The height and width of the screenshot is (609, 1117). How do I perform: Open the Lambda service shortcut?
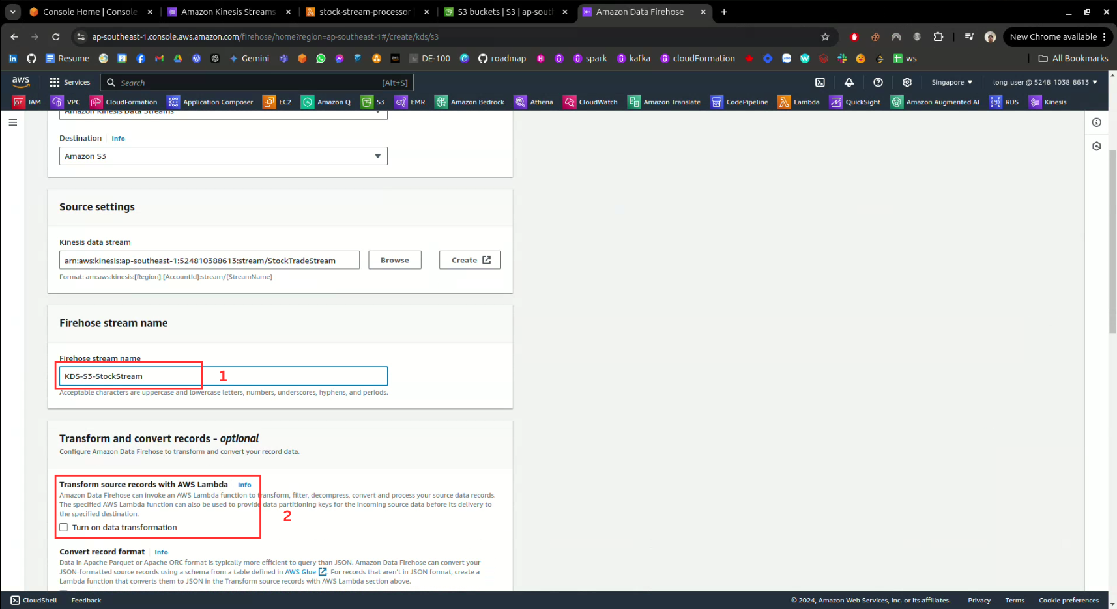[798, 102]
